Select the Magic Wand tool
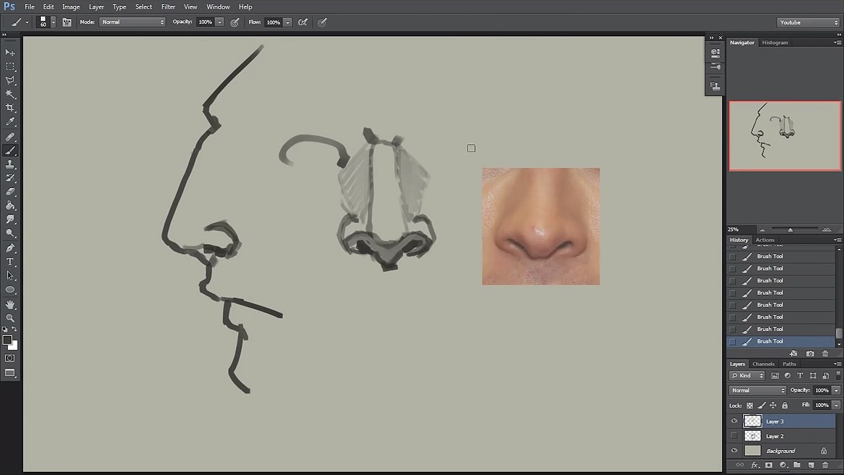 [11, 94]
